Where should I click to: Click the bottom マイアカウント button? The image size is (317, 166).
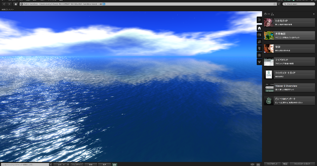point(272,164)
